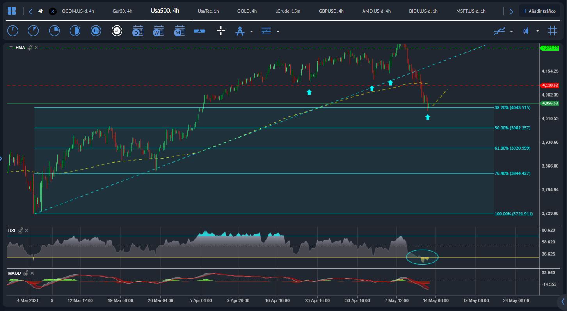Image resolution: width=567 pixels, height=311 pixels.
Task: Click the drawing compass tool icon
Action: 240,31
